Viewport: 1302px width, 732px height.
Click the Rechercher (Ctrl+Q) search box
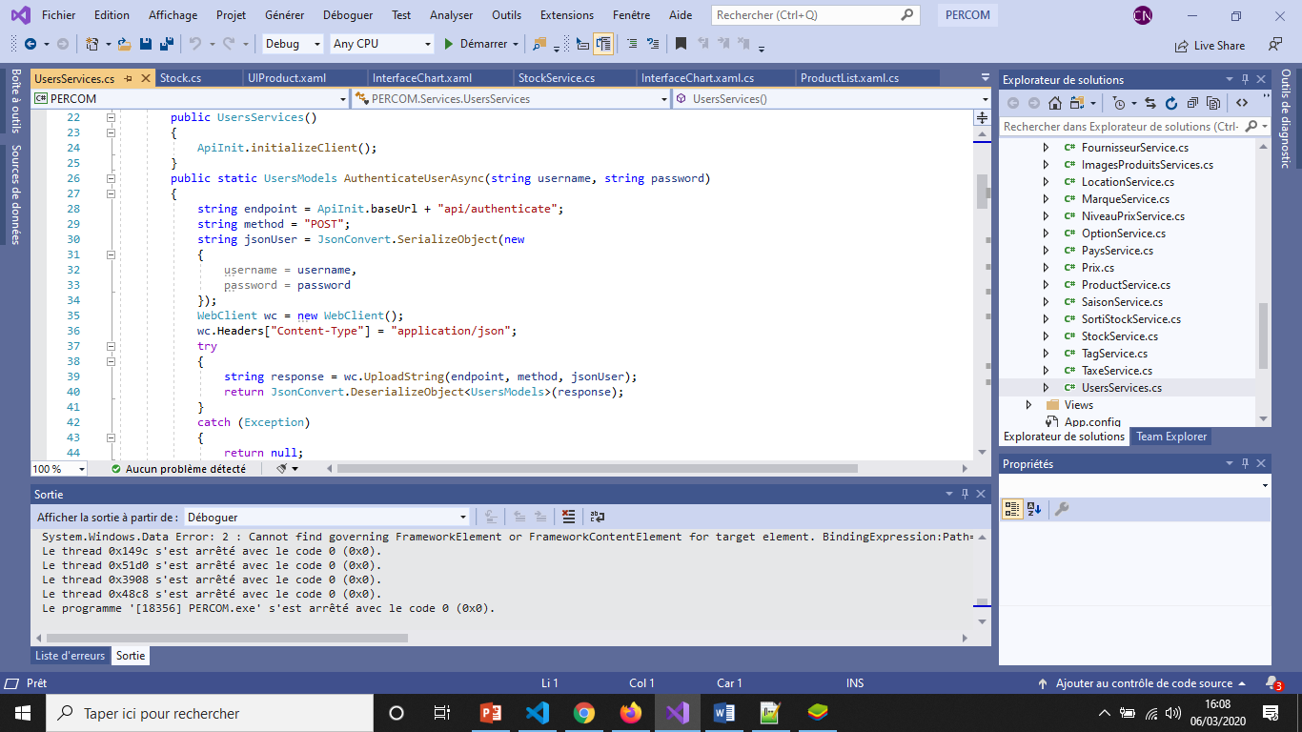815,15
